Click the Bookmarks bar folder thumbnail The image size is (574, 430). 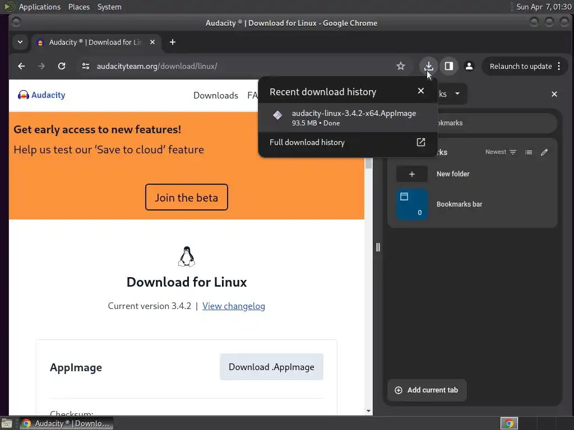click(x=412, y=204)
